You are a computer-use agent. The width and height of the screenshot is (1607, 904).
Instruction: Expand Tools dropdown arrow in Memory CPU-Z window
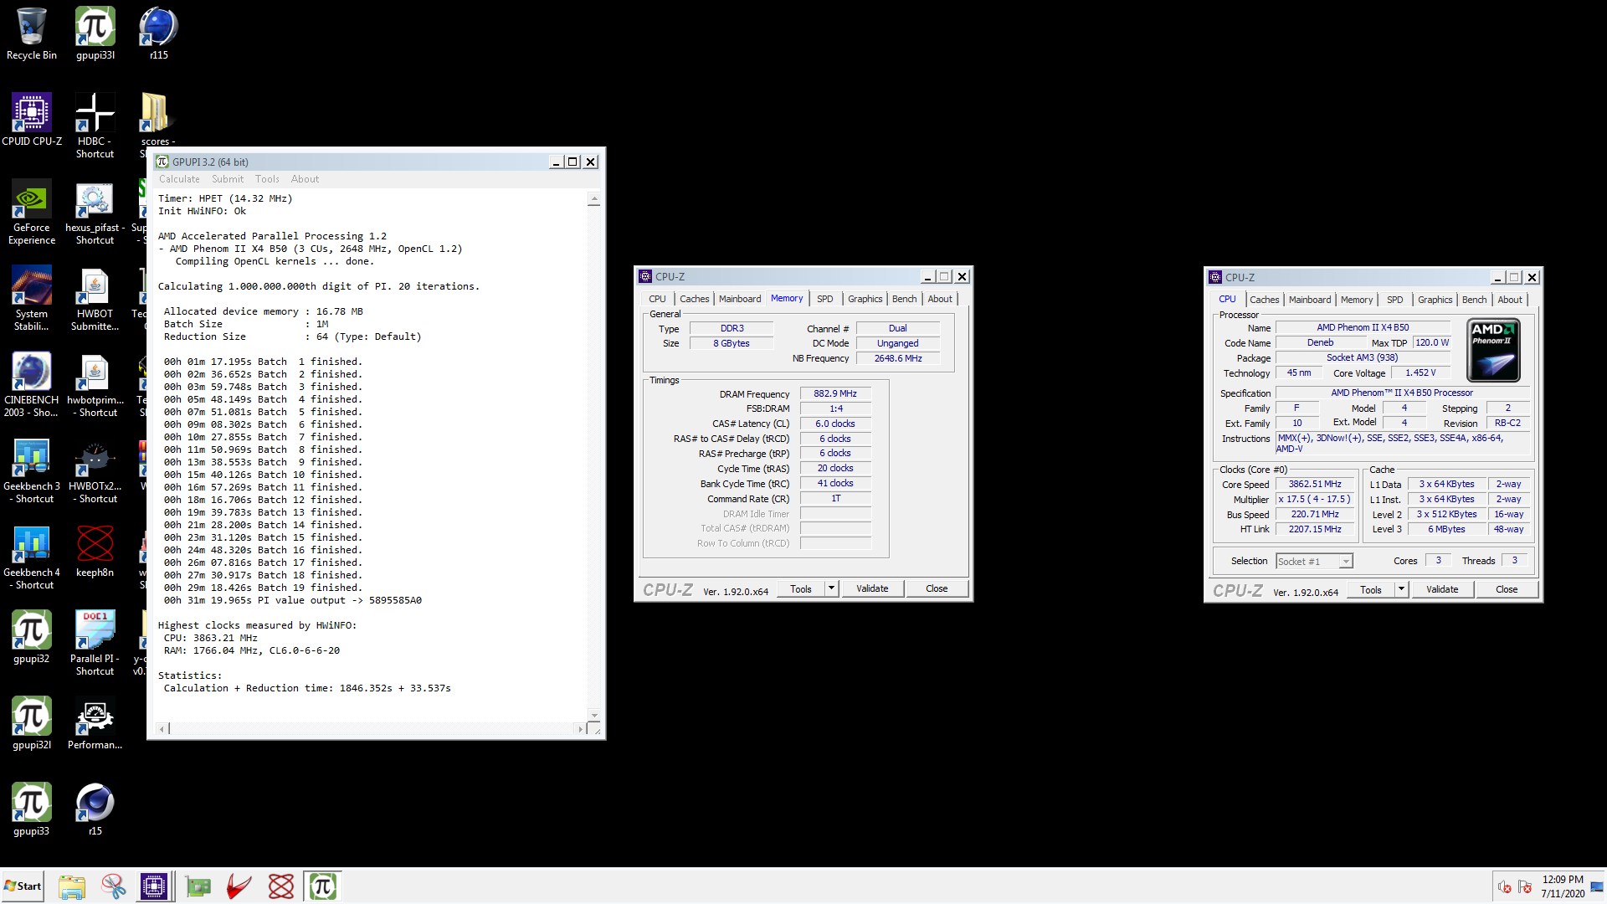click(831, 588)
